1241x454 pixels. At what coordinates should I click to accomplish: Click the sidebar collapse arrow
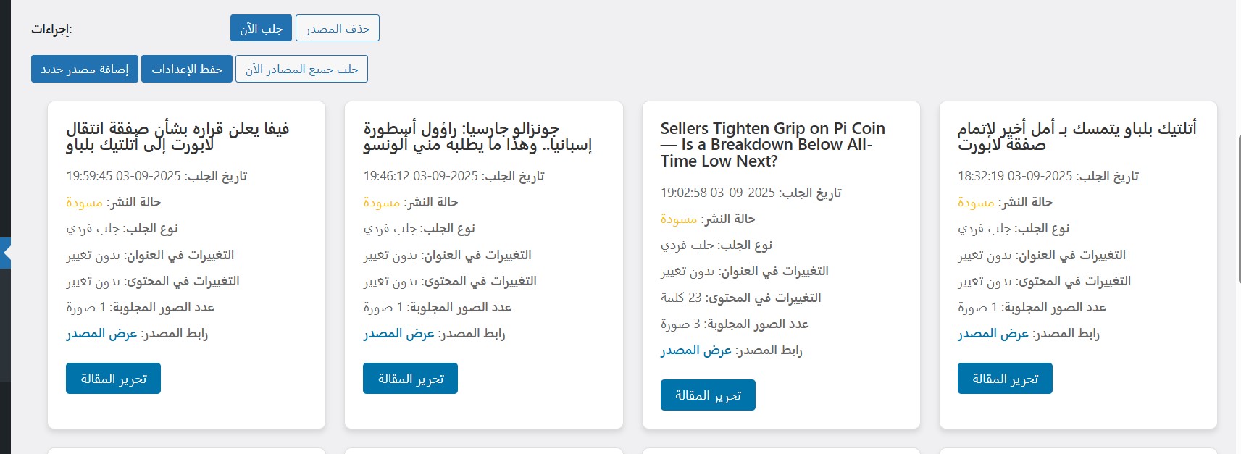click(x=6, y=253)
